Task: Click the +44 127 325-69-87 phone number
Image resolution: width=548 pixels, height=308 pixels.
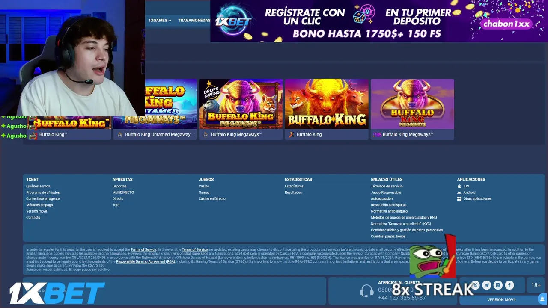Action: [402, 298]
